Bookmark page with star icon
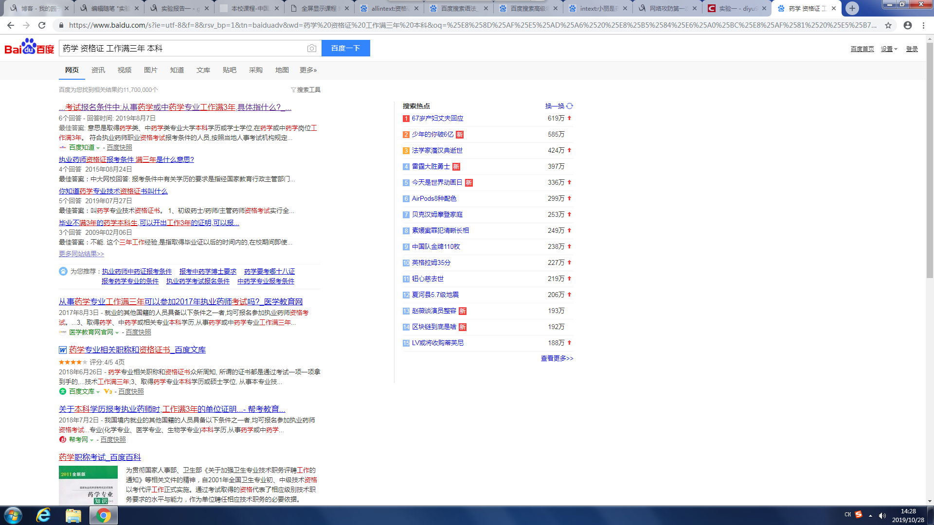Image resolution: width=934 pixels, height=525 pixels. (x=888, y=25)
